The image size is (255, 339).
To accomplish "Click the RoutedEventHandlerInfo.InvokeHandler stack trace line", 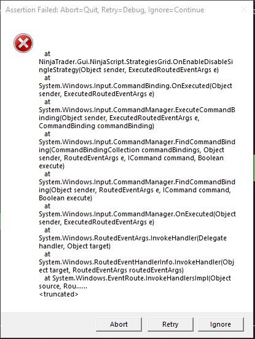I will [x=136, y=262].
